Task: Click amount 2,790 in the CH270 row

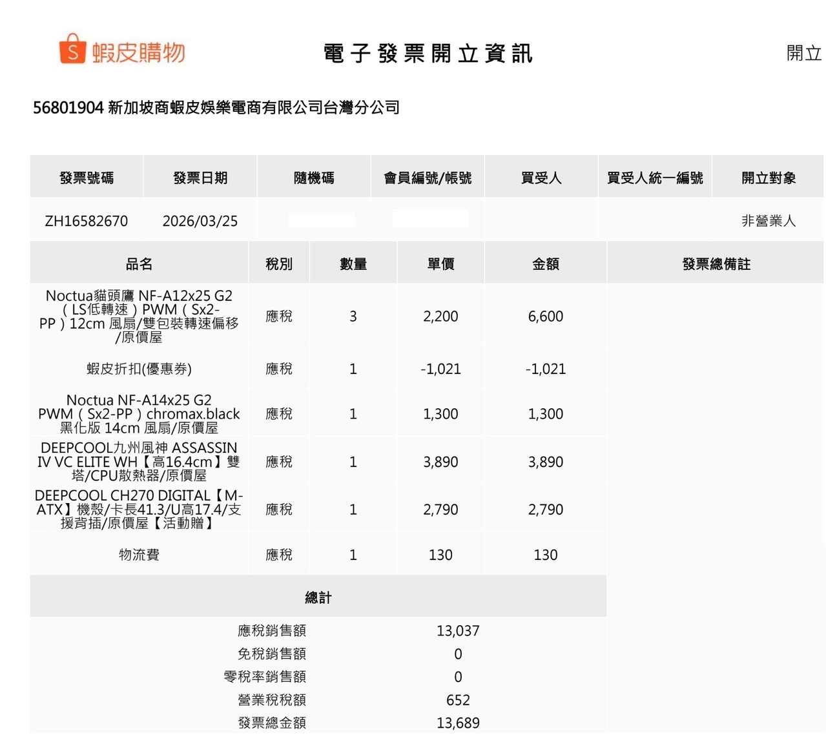Action: [x=546, y=510]
